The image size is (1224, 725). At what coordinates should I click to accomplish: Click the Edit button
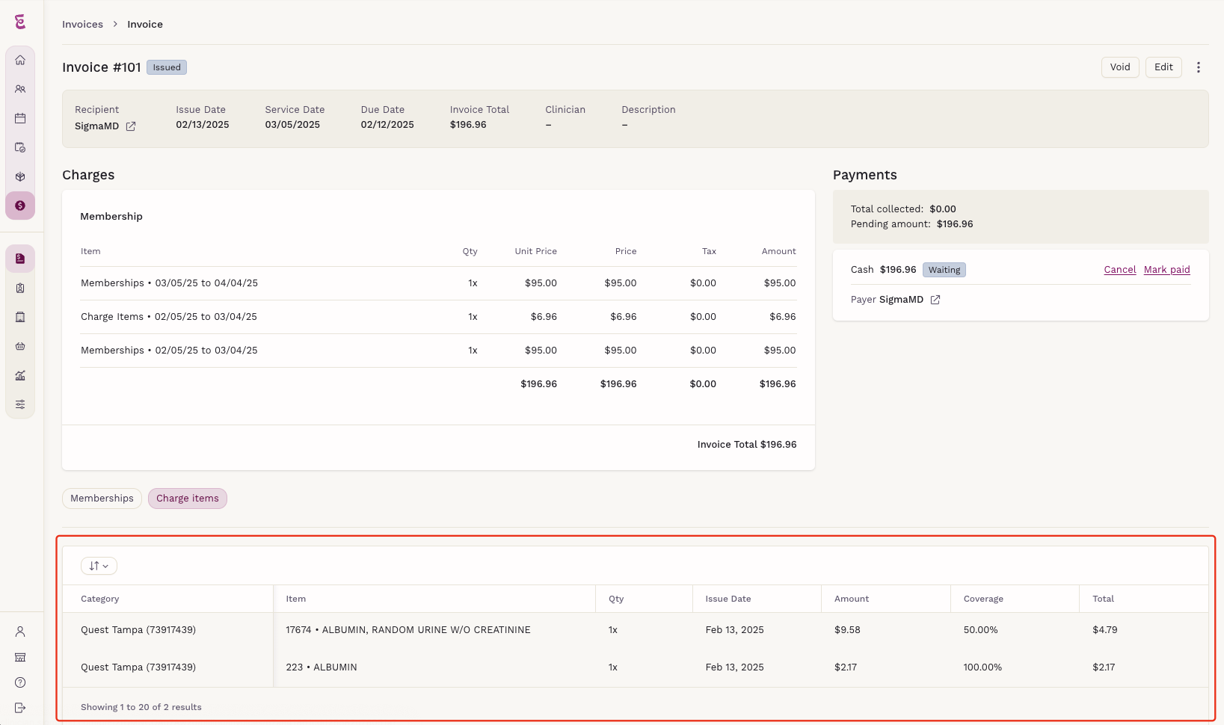point(1163,67)
